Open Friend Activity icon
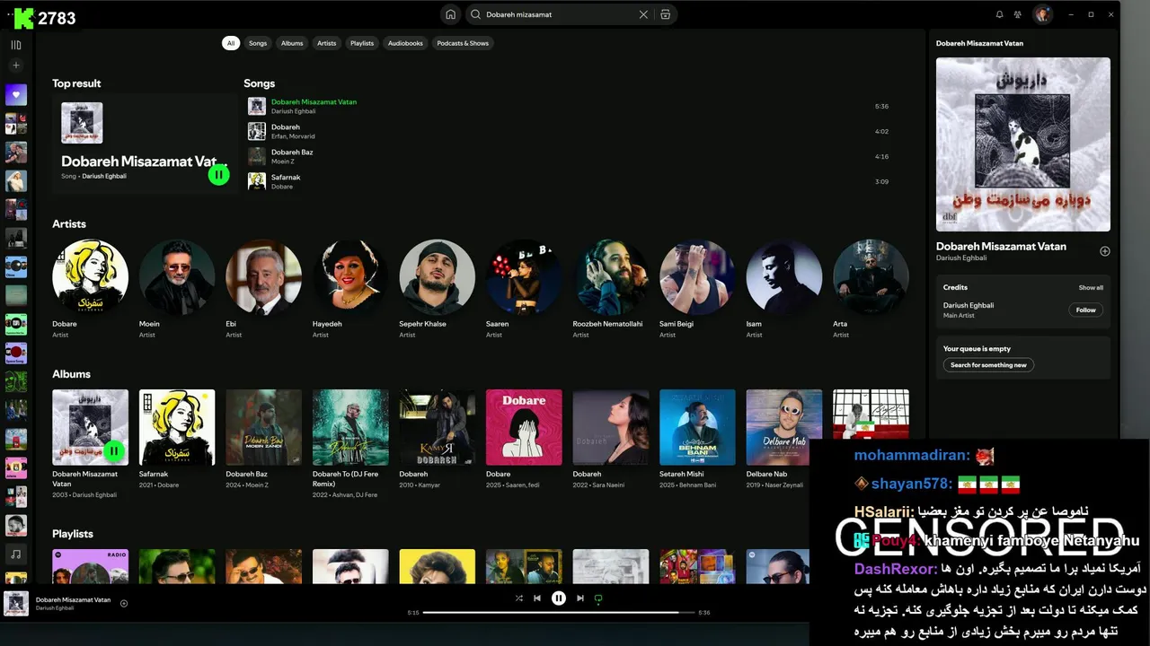 click(1018, 14)
